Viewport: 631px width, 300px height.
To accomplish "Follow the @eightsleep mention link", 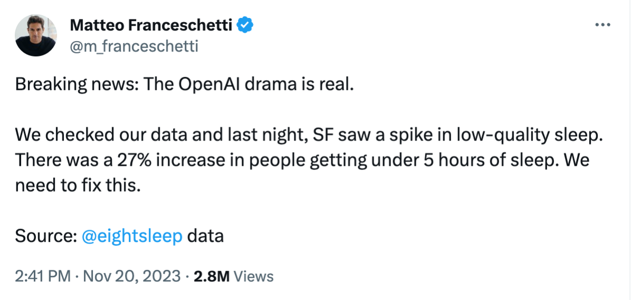I will coord(132,236).
